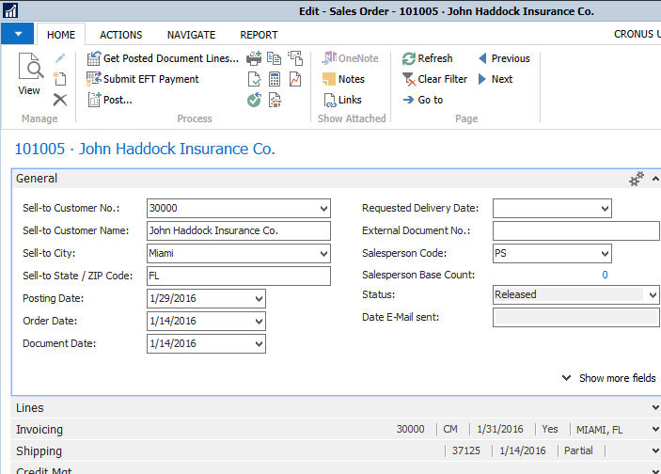661x474 pixels.
Task: Click the calculator icon in Process group
Action: click(x=275, y=79)
